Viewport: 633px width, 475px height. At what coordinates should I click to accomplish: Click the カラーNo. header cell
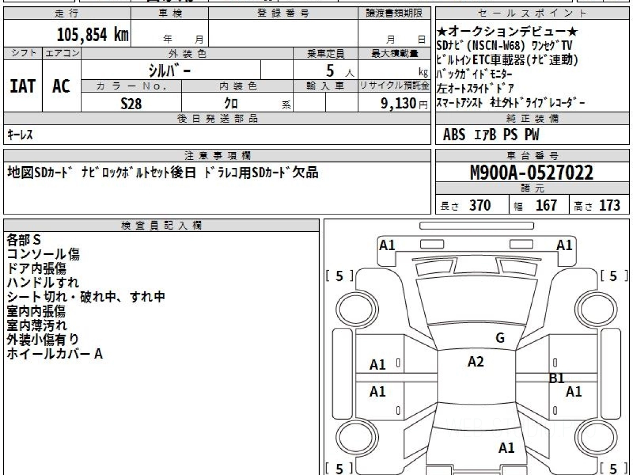tap(131, 86)
